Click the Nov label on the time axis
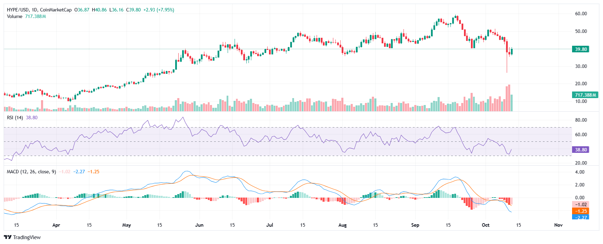 (x=558, y=225)
